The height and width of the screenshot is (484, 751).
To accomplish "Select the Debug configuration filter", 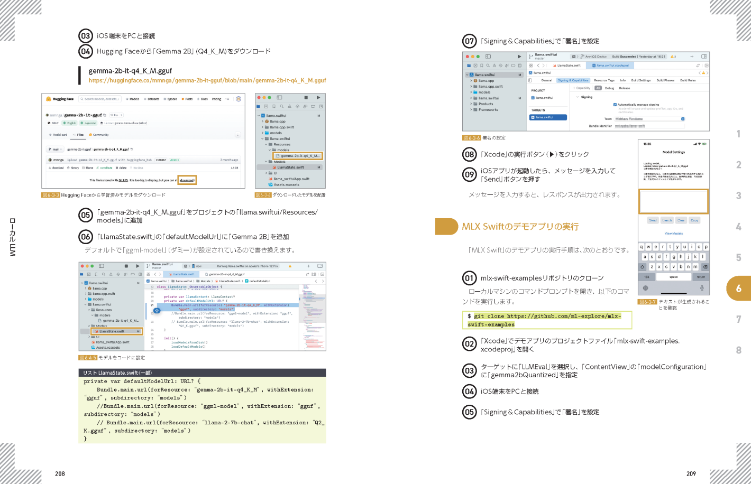I will [610, 88].
